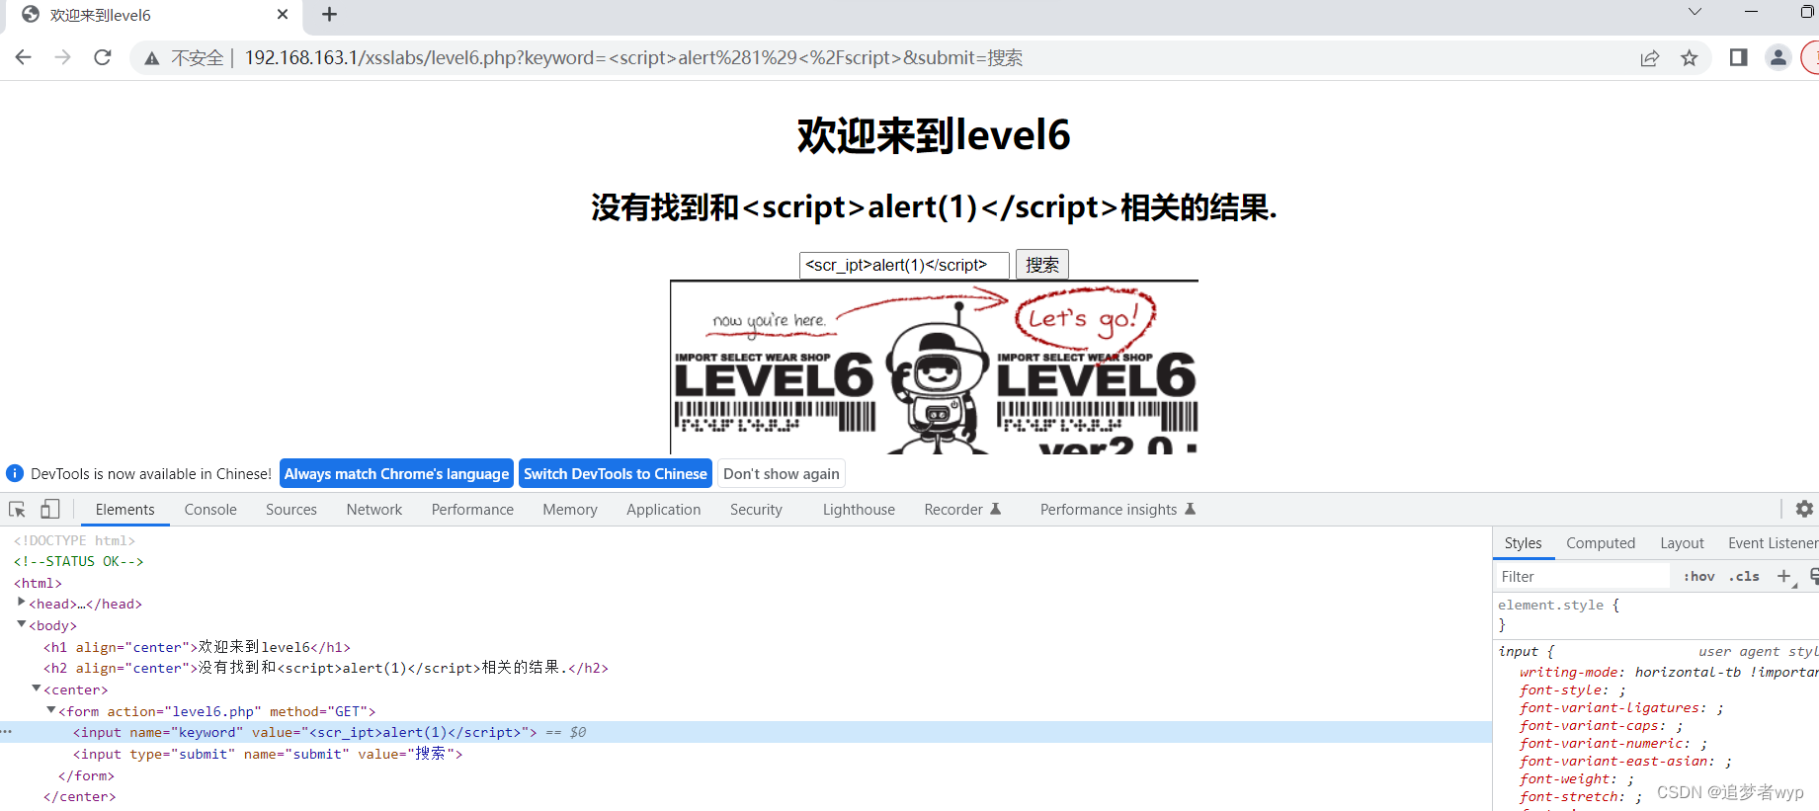Toggle .cls class editor
This screenshot has height=811, width=1819.
(1744, 577)
